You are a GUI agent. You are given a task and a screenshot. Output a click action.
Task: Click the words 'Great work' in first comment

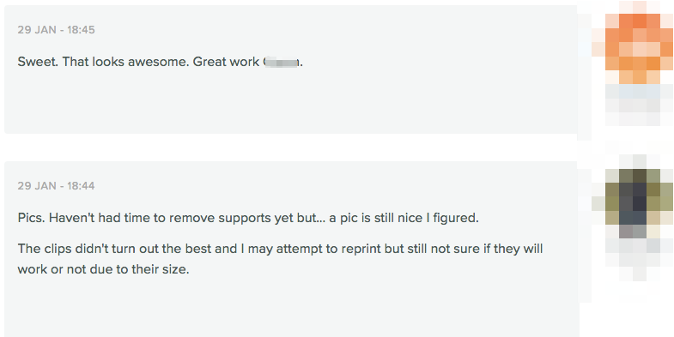pyautogui.click(x=226, y=63)
